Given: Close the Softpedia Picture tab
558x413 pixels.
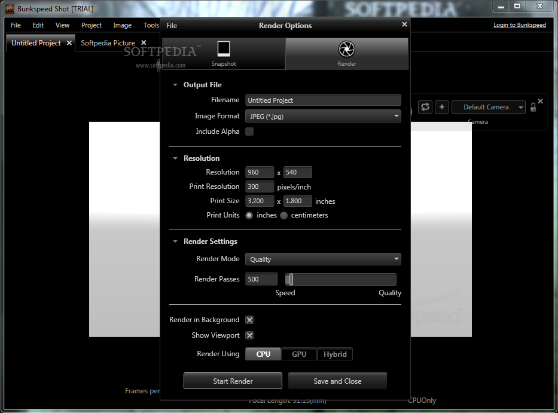Looking at the screenshot, I should 144,42.
